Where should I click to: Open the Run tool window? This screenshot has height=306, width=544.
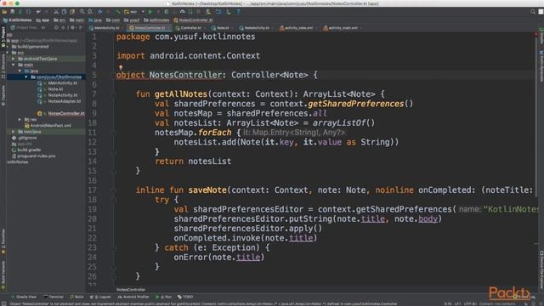(x=164, y=297)
